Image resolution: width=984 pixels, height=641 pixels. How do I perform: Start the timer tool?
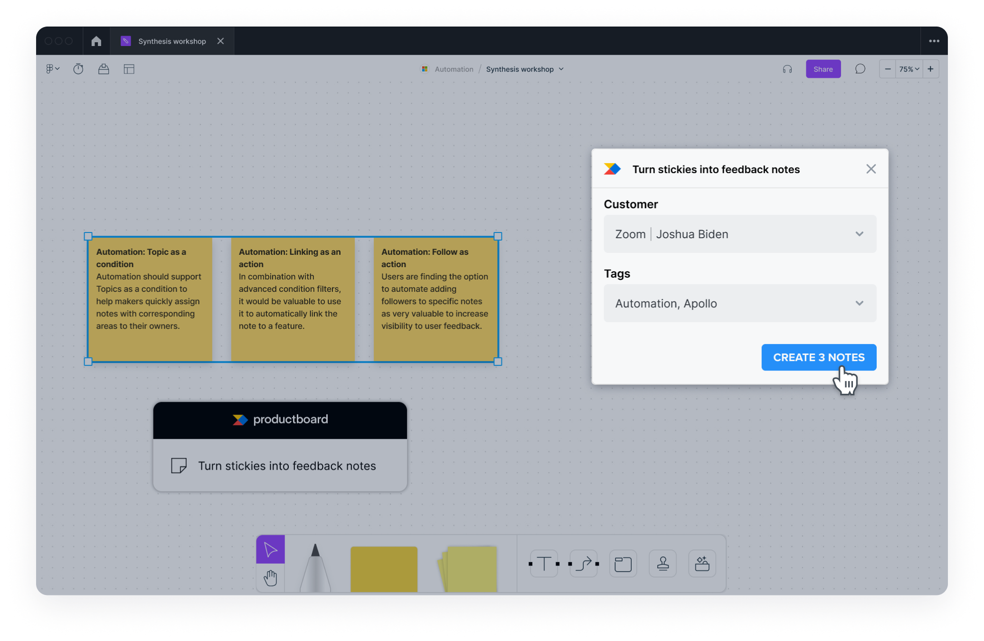(78, 69)
